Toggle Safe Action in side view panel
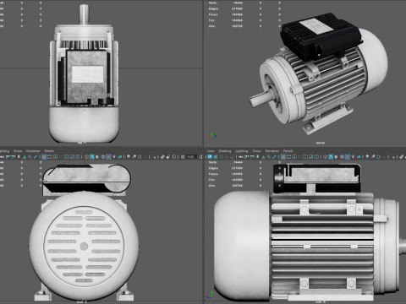Viewport: 406px width, 304px height. (310, 157)
